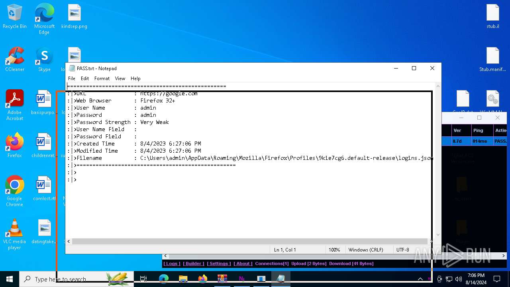Click the taskbar search box
The image size is (510, 287).
76,279
